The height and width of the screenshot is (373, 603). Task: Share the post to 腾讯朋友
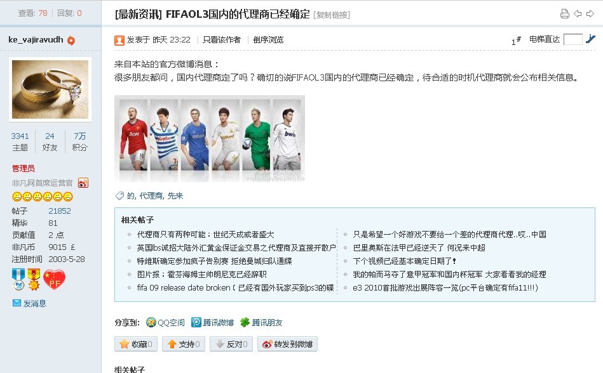[261, 323]
